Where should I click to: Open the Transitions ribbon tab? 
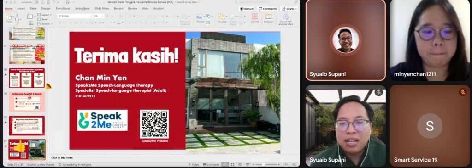point(63,8)
